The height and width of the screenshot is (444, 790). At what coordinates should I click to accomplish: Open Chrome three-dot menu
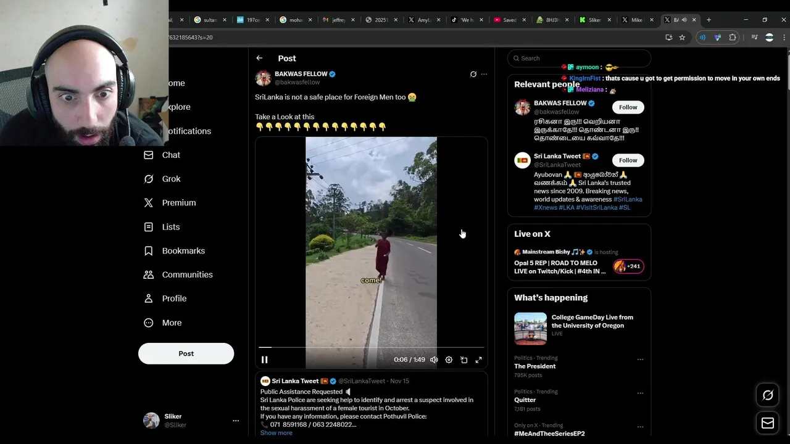(x=784, y=38)
